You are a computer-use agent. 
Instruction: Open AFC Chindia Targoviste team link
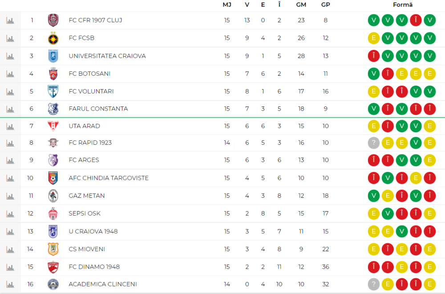point(109,178)
